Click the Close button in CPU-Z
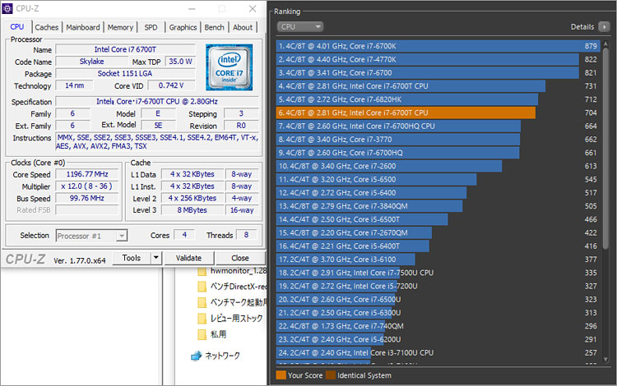The image size is (617, 386). (240, 258)
